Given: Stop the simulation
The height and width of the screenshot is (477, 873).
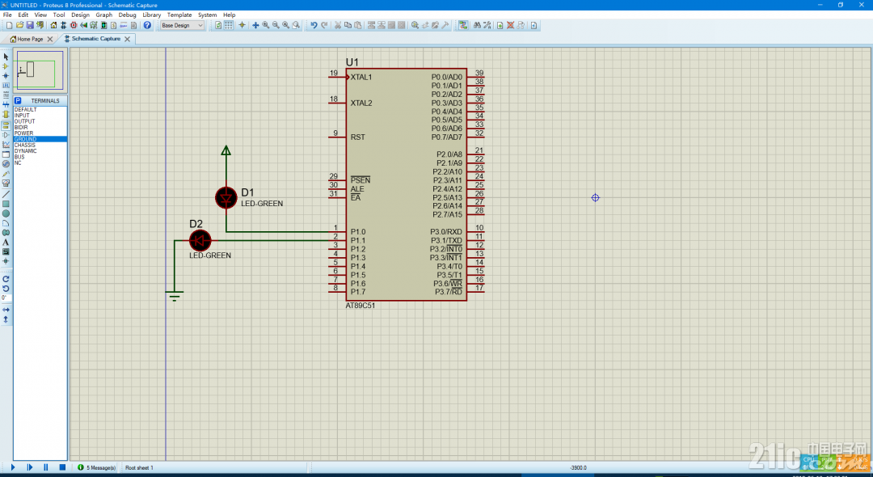Looking at the screenshot, I should click(x=62, y=467).
